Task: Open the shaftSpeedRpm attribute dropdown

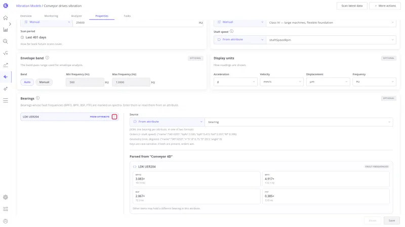Action: [x=331, y=40]
